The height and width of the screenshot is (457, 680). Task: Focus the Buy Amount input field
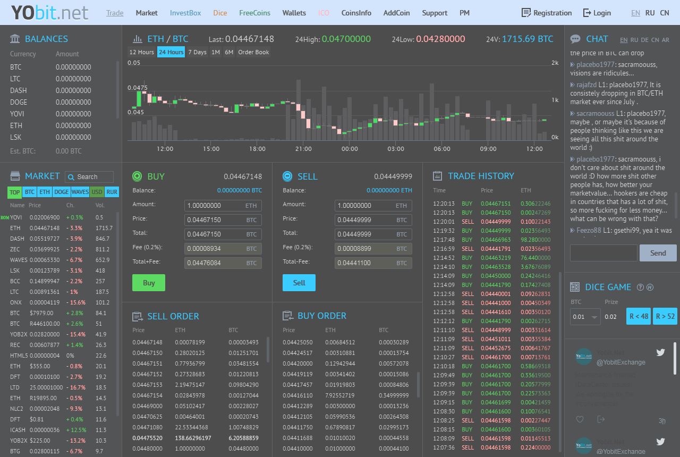(223, 206)
